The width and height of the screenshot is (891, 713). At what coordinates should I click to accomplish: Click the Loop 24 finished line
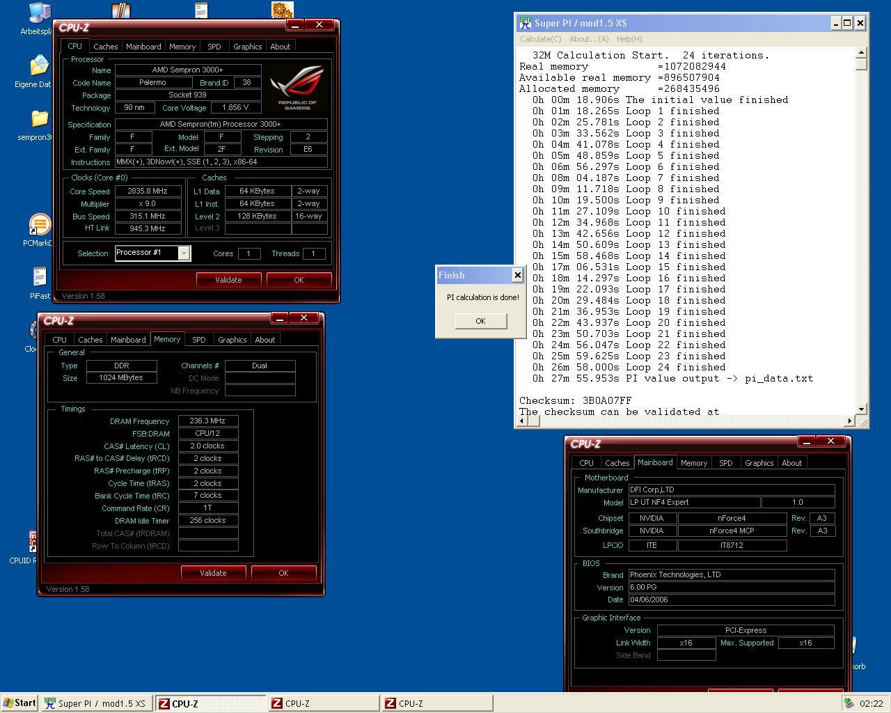[629, 367]
